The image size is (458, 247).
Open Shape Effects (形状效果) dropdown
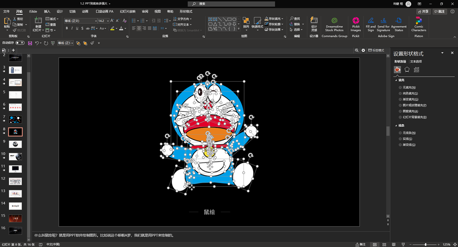[274, 29]
